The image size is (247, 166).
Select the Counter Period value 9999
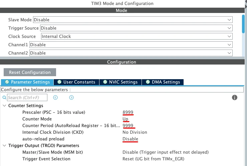pyautogui.click(x=128, y=125)
